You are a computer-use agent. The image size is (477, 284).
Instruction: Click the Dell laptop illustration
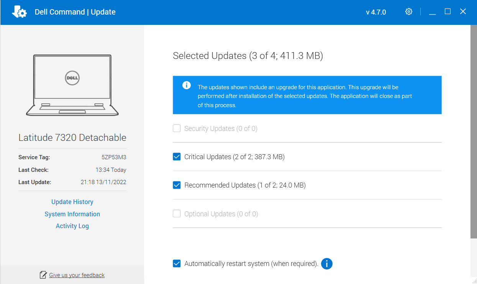[72, 85]
